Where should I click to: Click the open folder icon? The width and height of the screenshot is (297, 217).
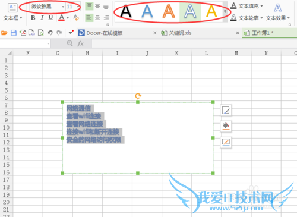tap(4, 33)
